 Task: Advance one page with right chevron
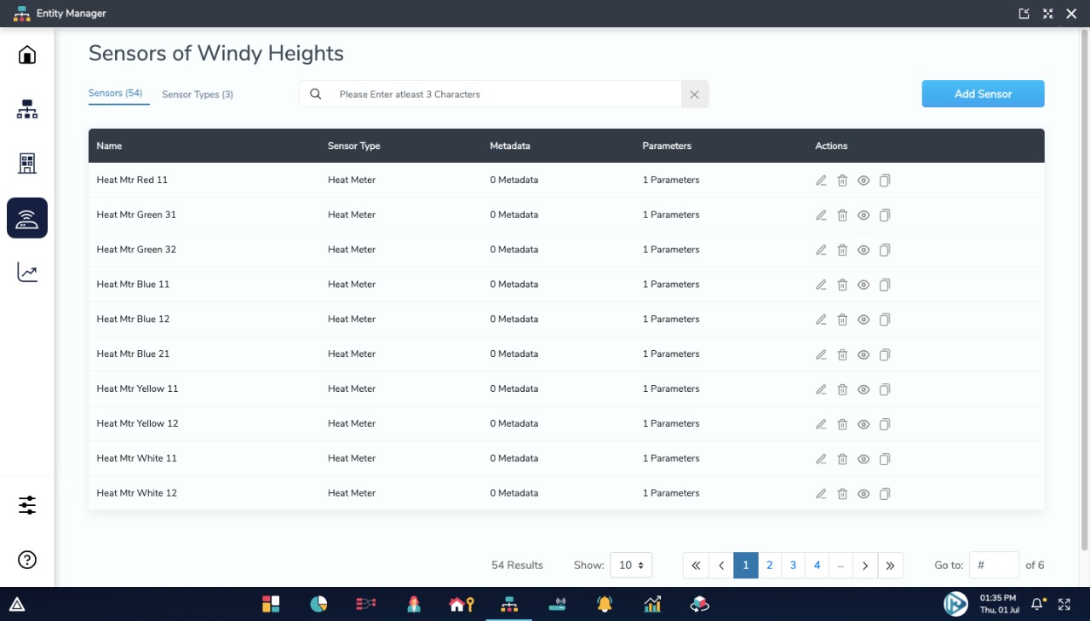(x=865, y=565)
